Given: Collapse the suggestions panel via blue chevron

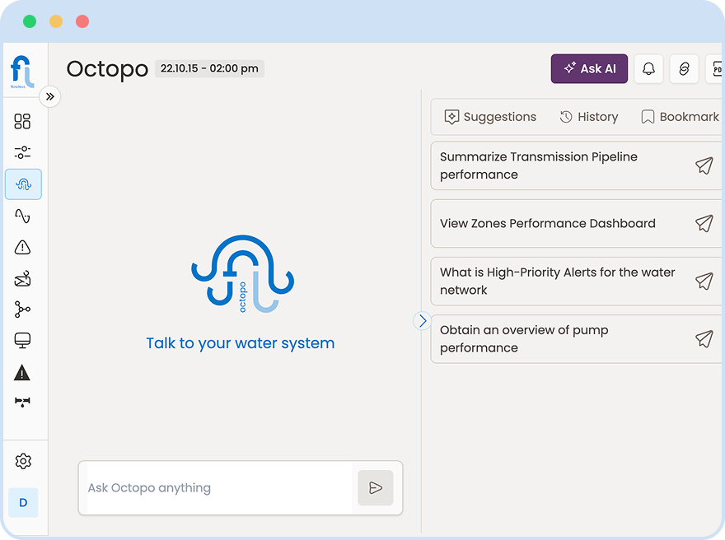Looking at the screenshot, I should pyautogui.click(x=423, y=321).
